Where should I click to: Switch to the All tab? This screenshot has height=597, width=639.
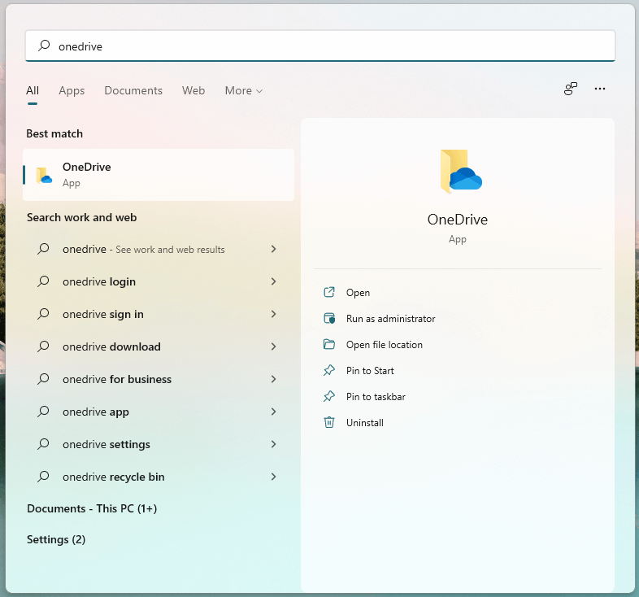(33, 90)
